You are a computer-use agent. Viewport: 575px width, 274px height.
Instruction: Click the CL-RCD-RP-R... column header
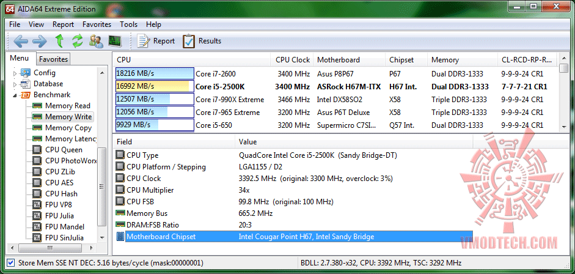point(527,60)
